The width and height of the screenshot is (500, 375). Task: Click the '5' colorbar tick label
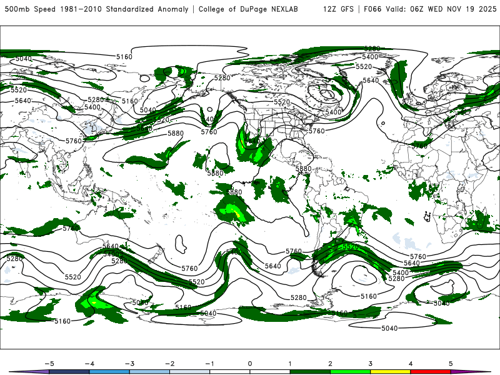tap(451, 364)
